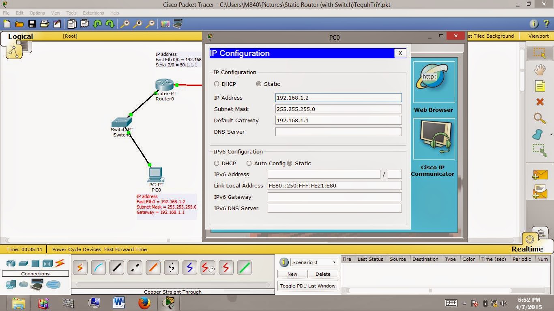Click the Print icon in toolbar
The width and height of the screenshot is (554, 311).
pyautogui.click(x=45, y=24)
